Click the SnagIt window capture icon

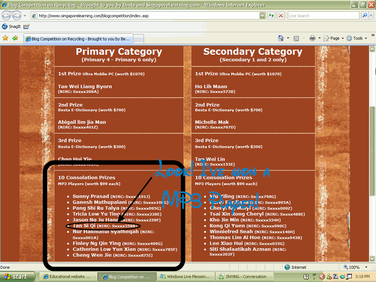[x=26, y=26]
